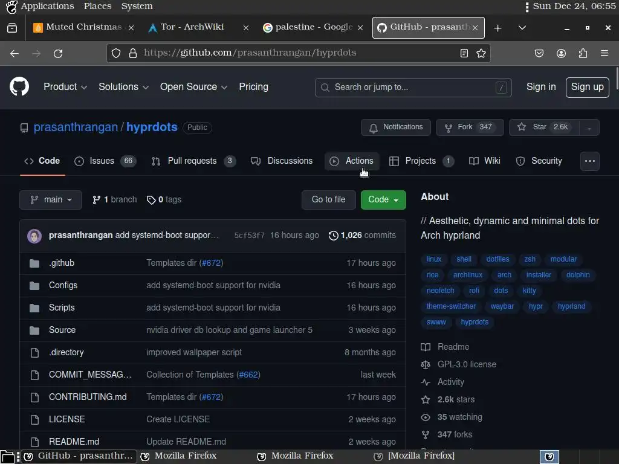The height and width of the screenshot is (464, 619).
Task: List all tabs with the chevron
Action: (x=522, y=28)
